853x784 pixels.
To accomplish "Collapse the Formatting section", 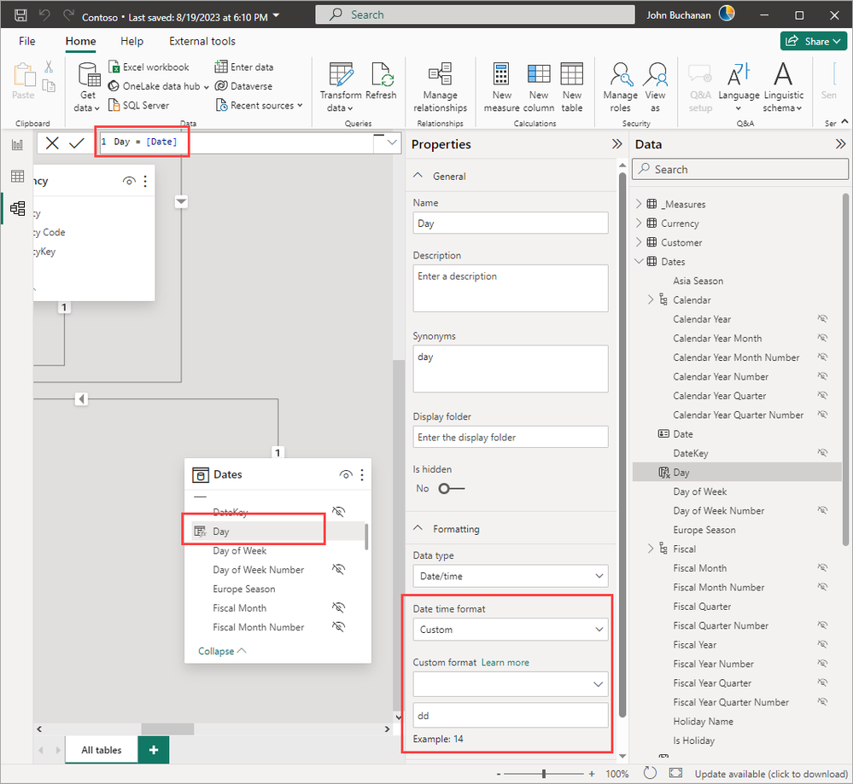I will coord(418,528).
